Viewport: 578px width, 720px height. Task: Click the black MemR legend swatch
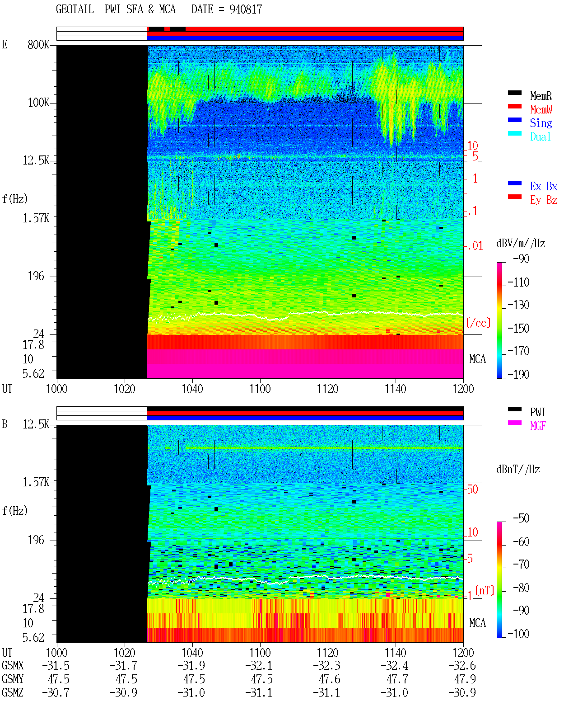click(514, 93)
